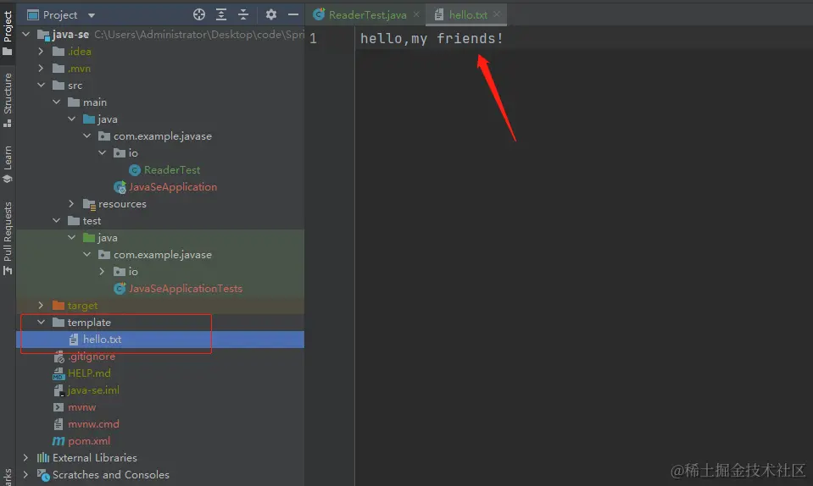The width and height of the screenshot is (813, 486).
Task: Expand the .mvn folder
Action: coord(41,69)
